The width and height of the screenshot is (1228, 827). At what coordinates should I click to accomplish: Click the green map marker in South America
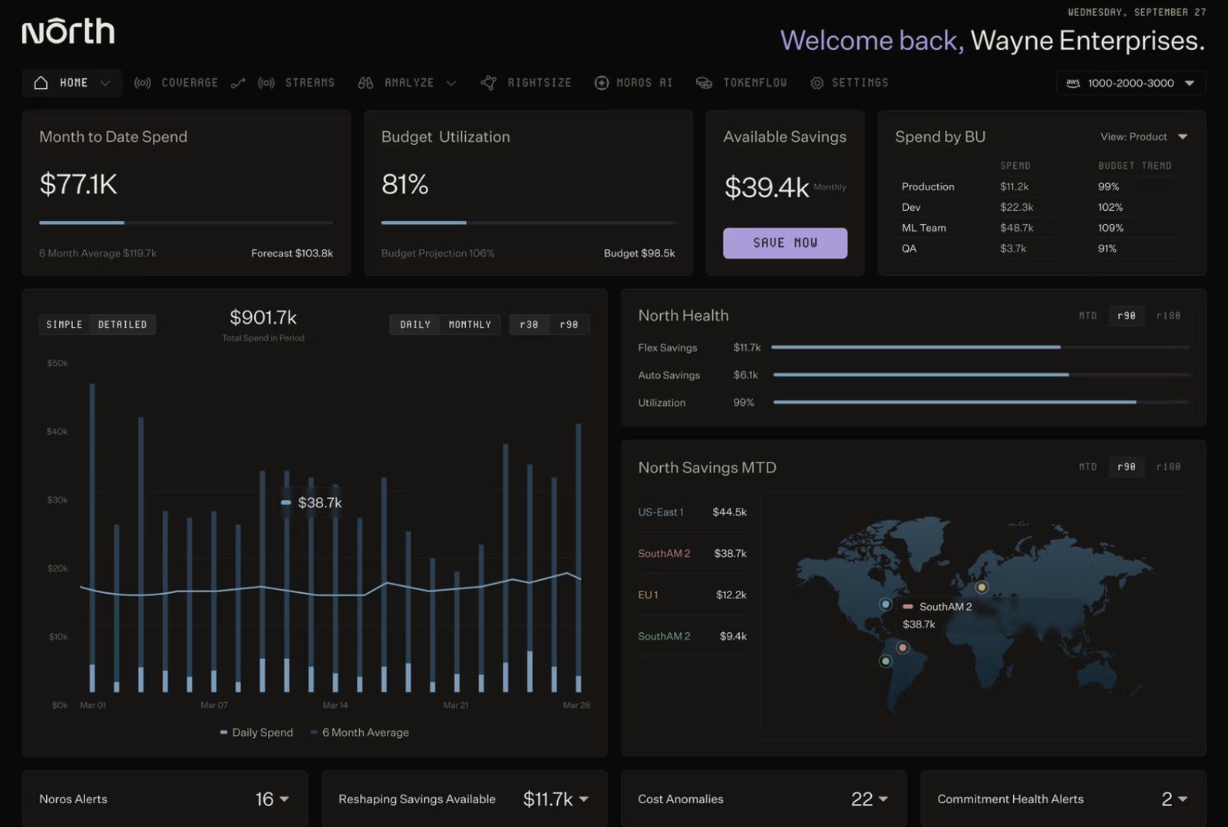pyautogui.click(x=886, y=661)
